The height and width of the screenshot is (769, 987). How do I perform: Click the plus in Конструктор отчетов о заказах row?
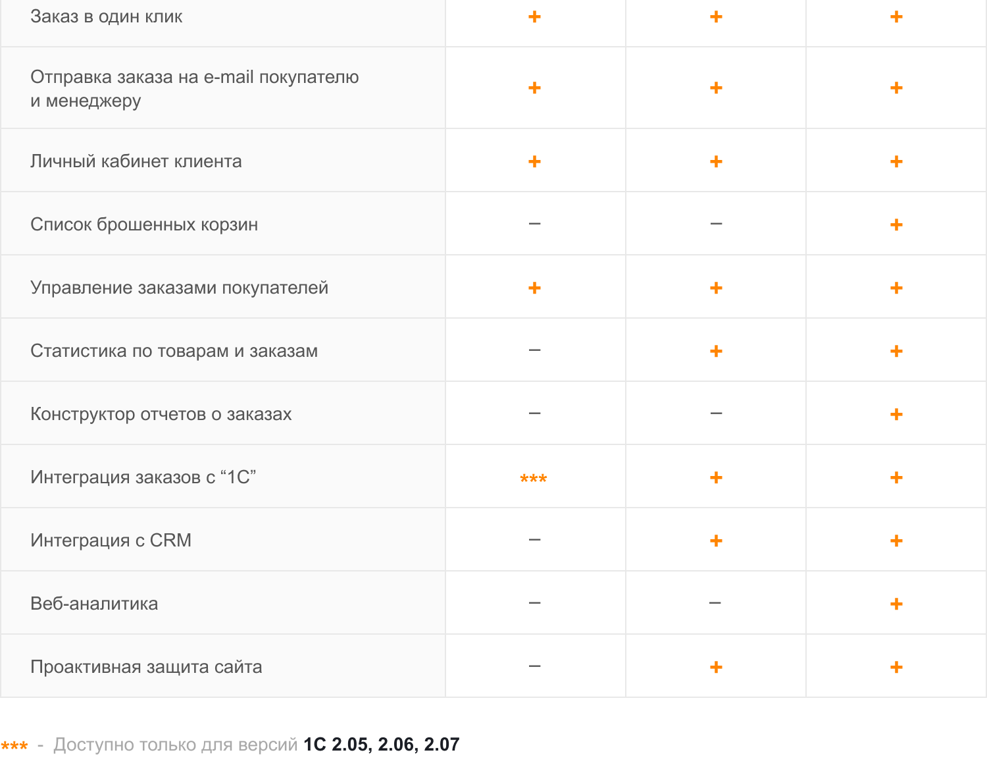coord(896,414)
